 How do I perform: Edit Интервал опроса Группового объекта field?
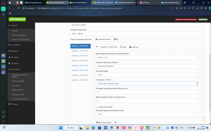(146, 92)
